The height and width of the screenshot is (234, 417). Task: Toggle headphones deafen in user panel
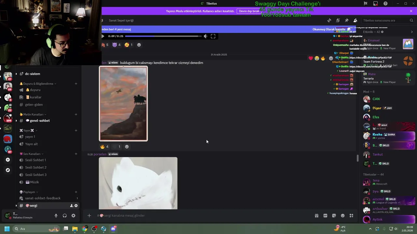click(x=65, y=215)
